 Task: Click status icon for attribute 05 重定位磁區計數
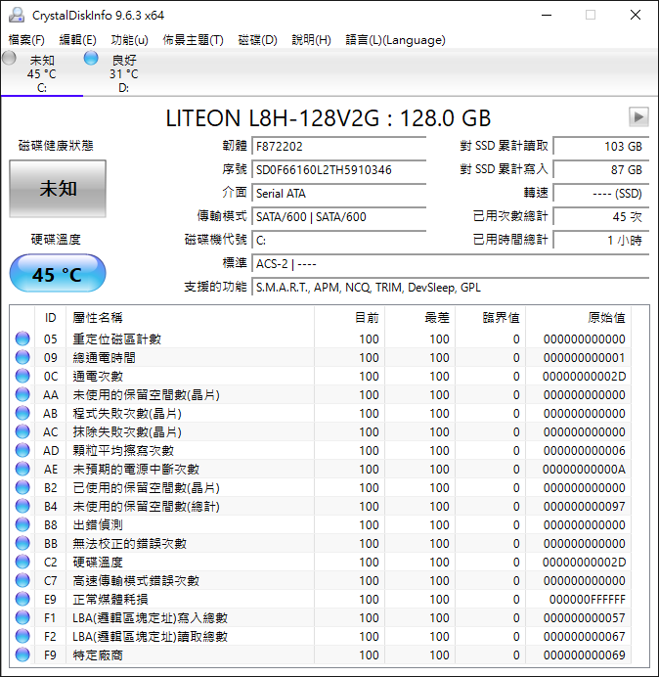[22, 338]
